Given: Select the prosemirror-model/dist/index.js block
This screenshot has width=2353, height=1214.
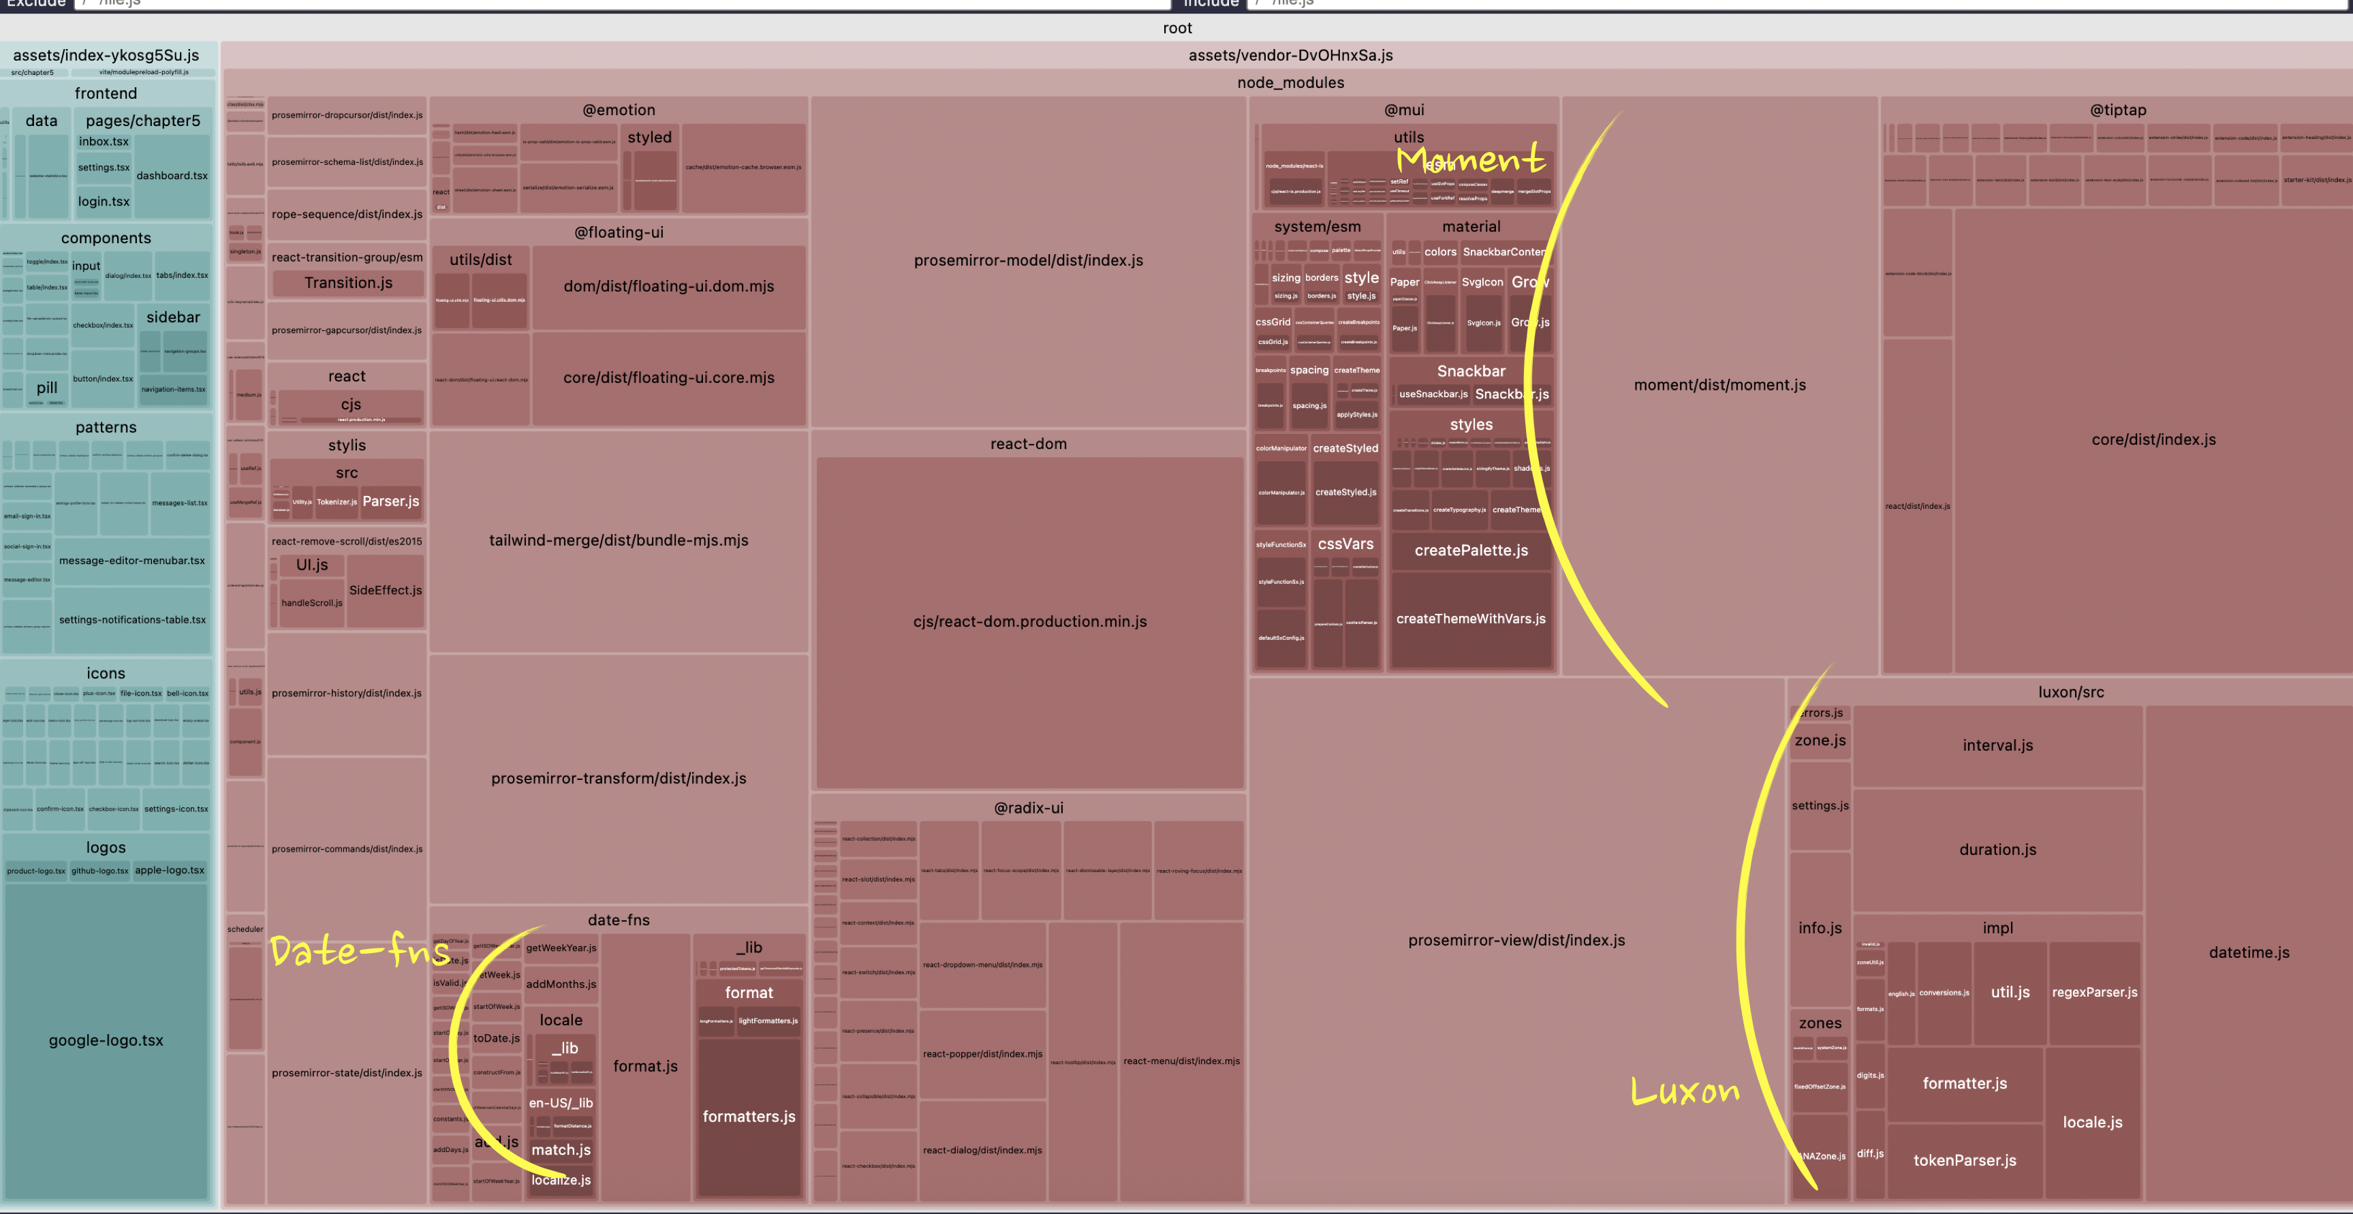Looking at the screenshot, I should (1027, 261).
